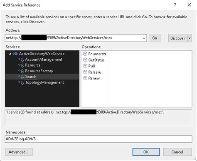
Task: Select Resource in the Services tree
Action: (33, 65)
